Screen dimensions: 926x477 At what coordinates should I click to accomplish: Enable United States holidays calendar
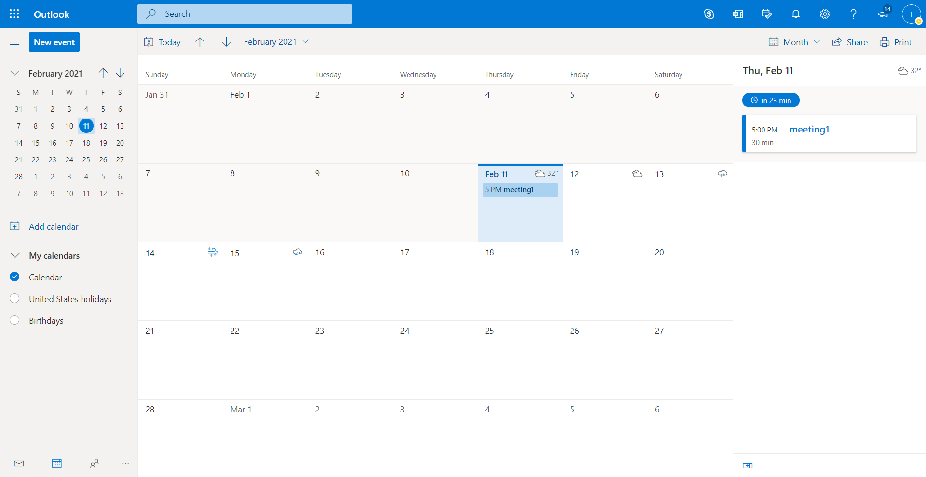14,299
